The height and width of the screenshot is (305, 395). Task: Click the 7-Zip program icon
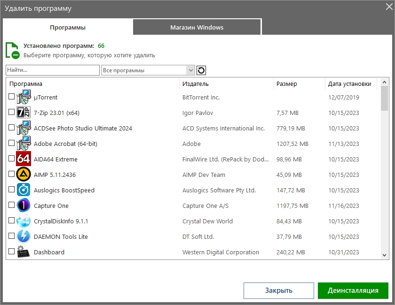(x=24, y=113)
